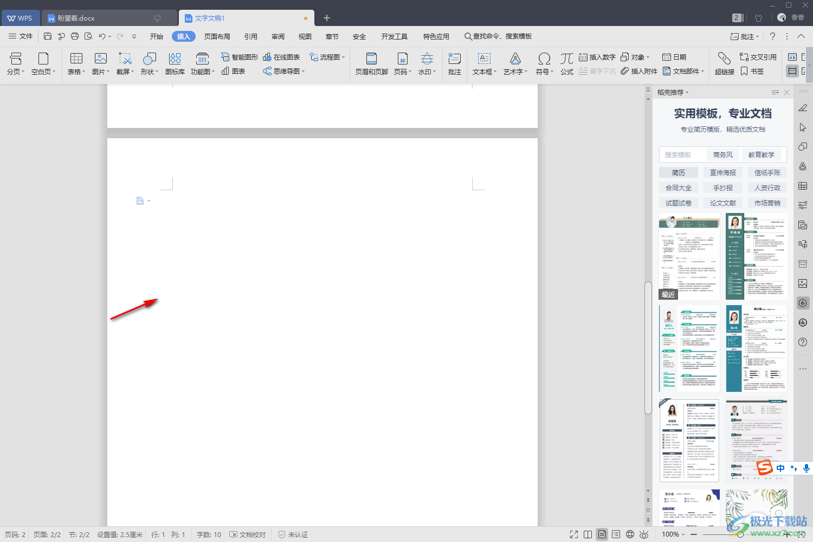Image resolution: width=813 pixels, height=542 pixels.
Task: Insert a Bookmark (书签)
Action: pos(752,71)
